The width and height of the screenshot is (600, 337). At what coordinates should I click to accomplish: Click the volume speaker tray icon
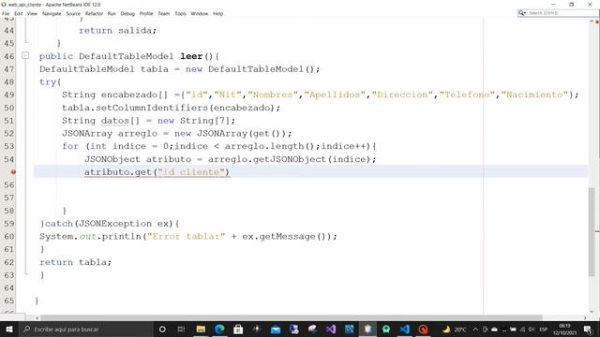tap(532, 329)
